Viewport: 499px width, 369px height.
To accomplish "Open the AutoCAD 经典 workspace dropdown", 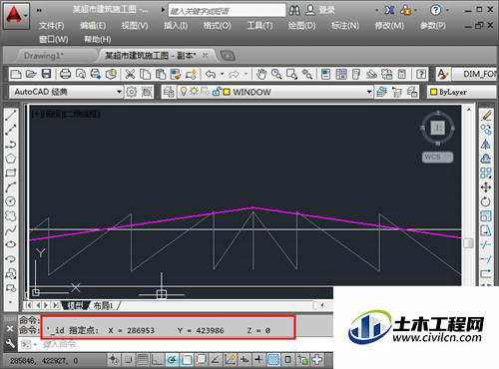I will [x=66, y=92].
